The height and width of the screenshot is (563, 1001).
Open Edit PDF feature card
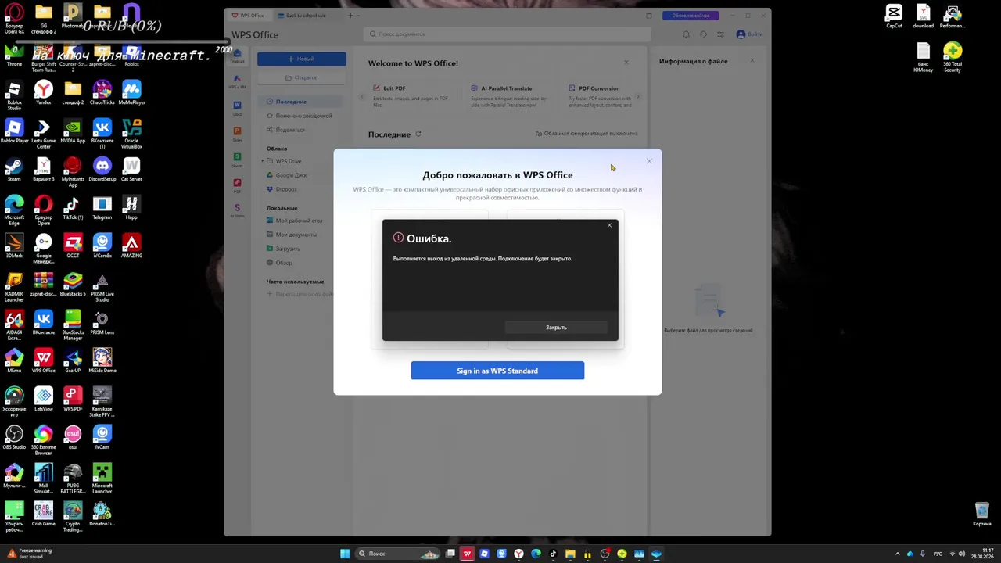pyautogui.click(x=412, y=96)
